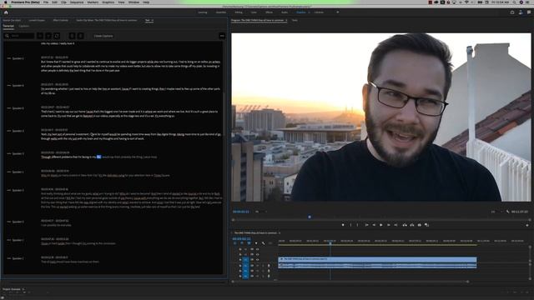The image size is (534, 300).
Task: Open the Graphics workspace menu icon
Action: (310, 12)
